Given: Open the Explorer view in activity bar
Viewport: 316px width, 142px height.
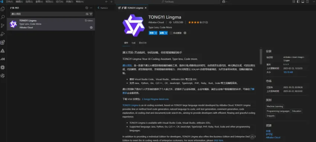Looking at the screenshot, I should pos(3,9).
